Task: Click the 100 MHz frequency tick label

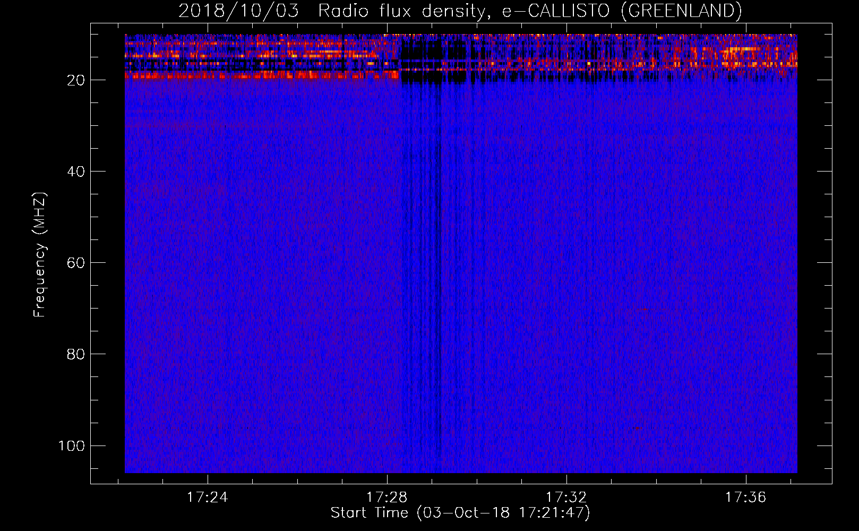Action: click(x=72, y=446)
